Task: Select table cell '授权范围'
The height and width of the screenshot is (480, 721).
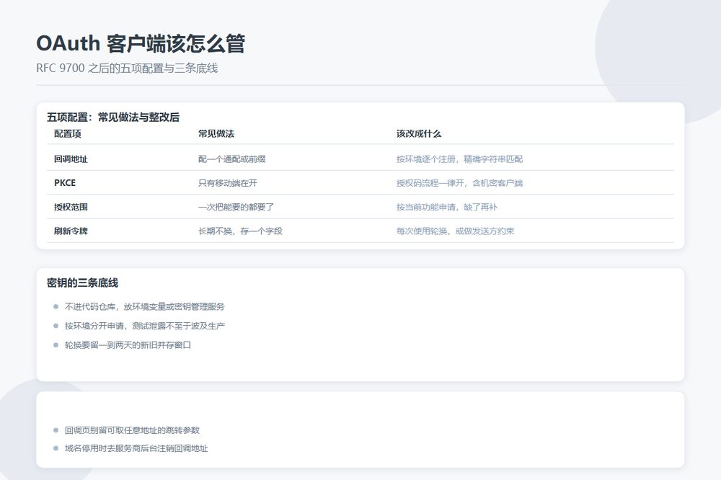Action: [71, 207]
